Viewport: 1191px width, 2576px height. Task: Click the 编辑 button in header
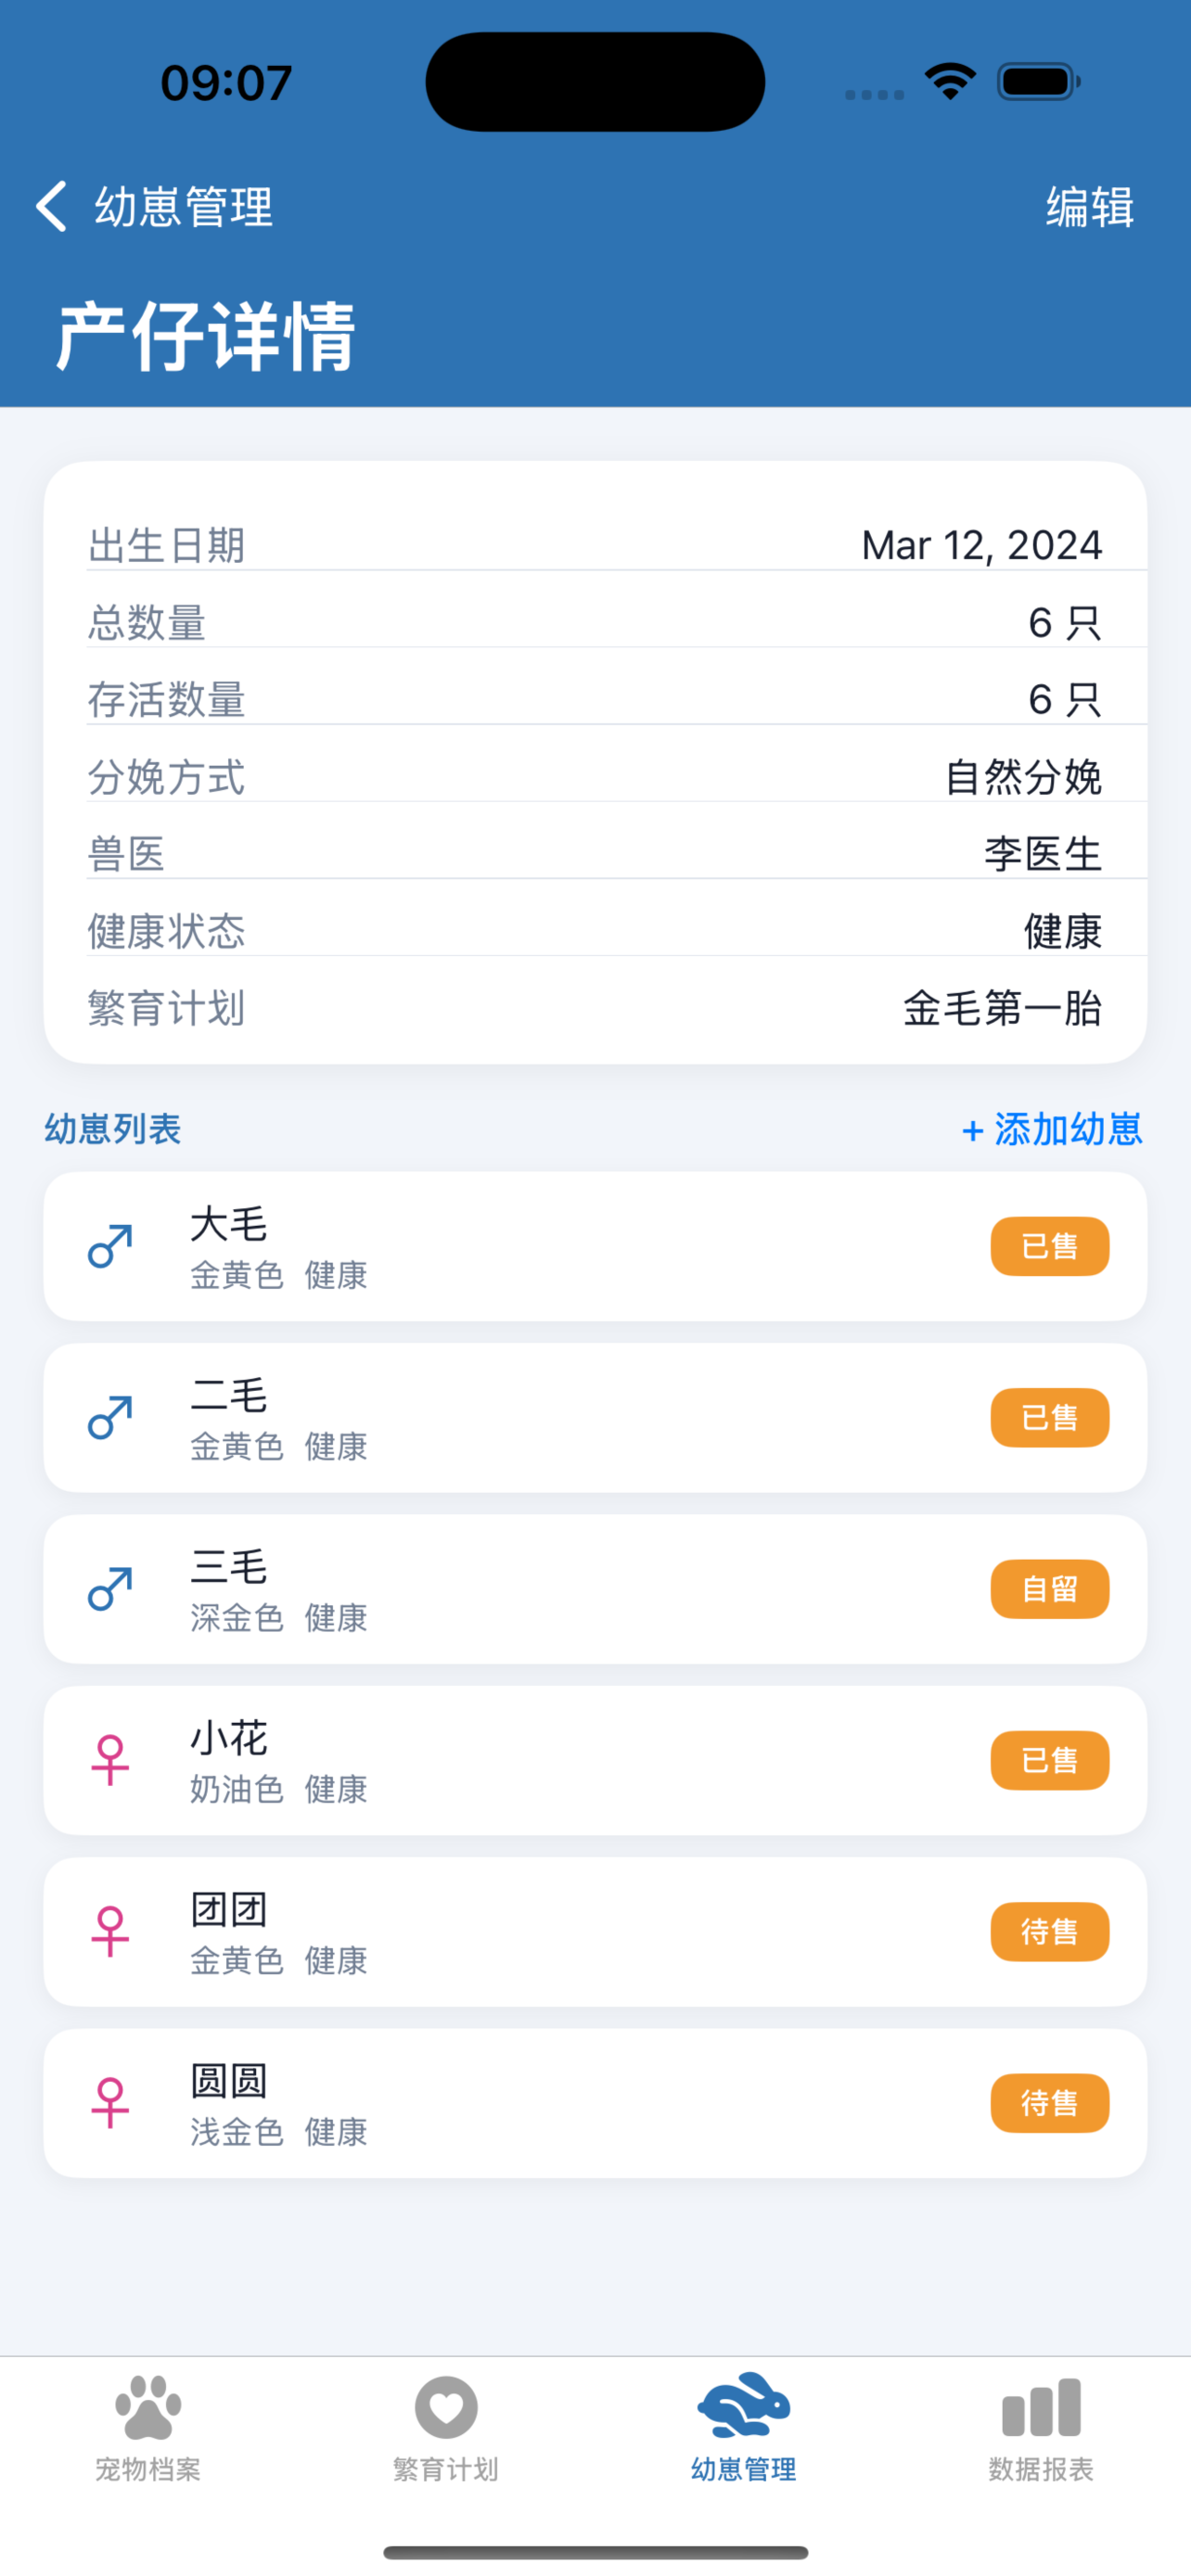click(x=1090, y=207)
